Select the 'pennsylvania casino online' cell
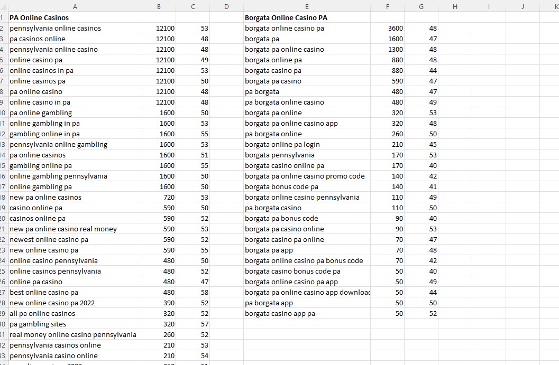 pyautogui.click(x=75, y=355)
